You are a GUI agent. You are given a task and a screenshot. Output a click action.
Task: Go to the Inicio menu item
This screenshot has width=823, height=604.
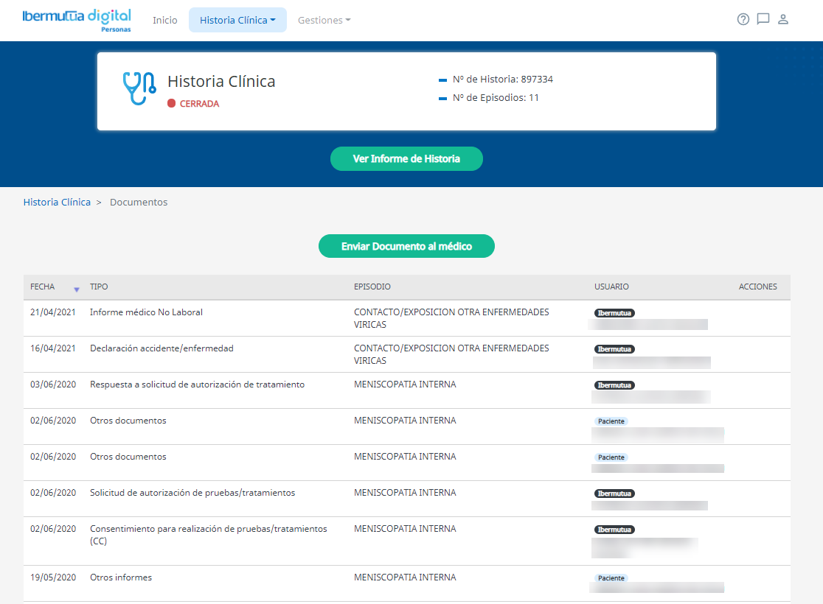pos(165,21)
